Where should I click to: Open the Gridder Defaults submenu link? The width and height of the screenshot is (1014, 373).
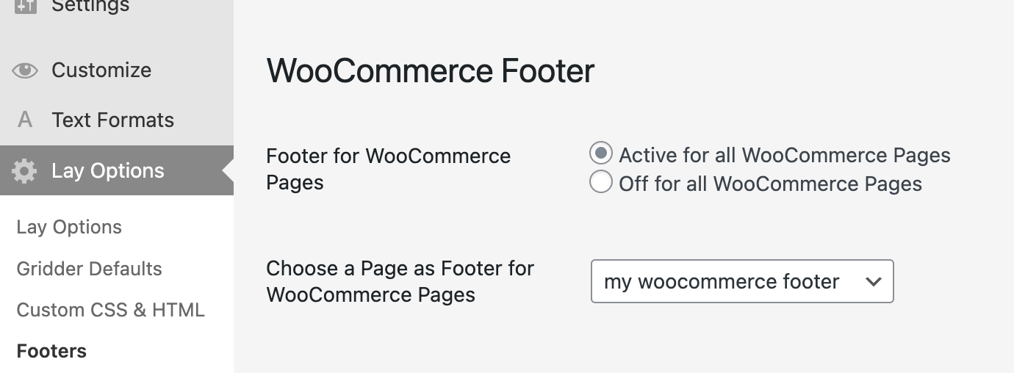pos(89,269)
